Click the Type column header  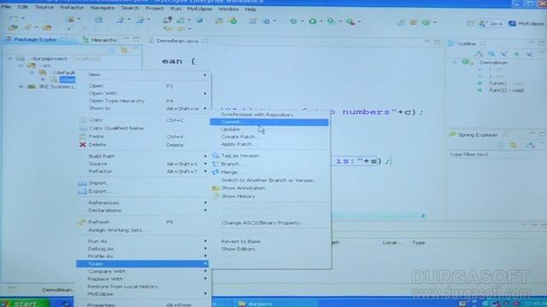click(x=418, y=242)
